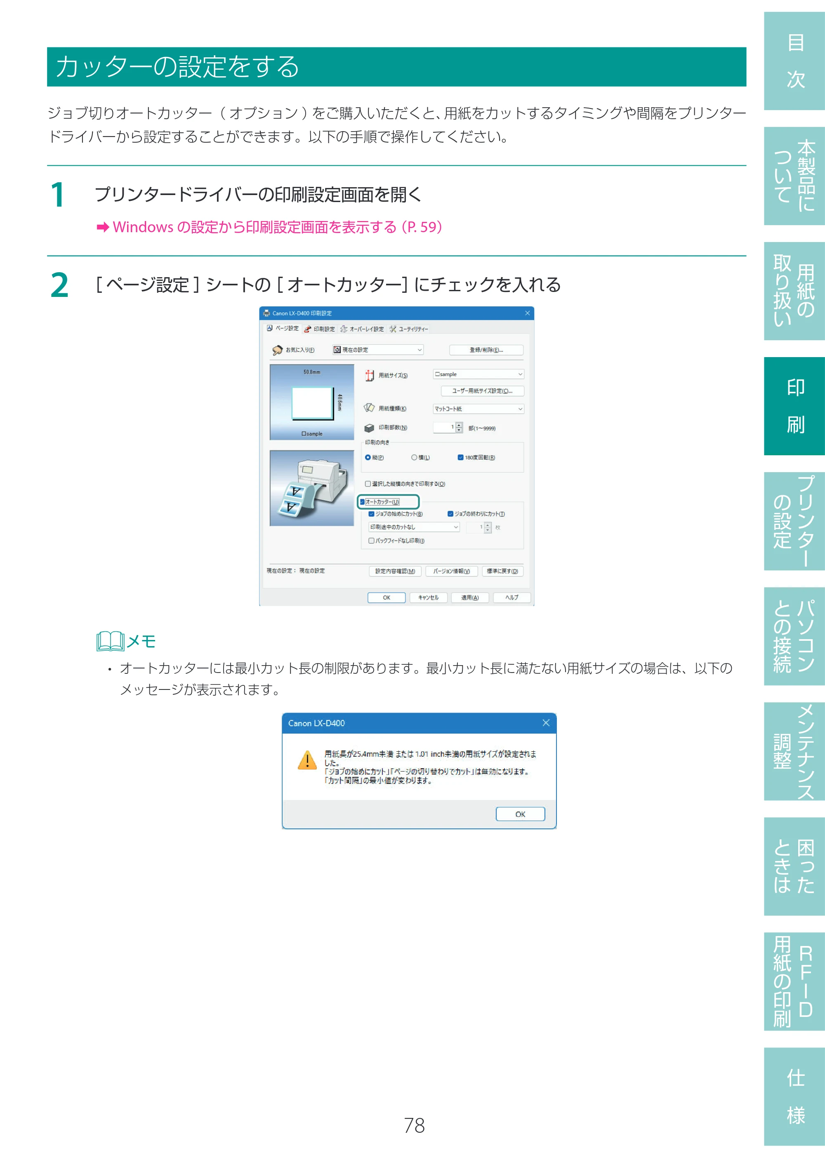Open the Windows の設定から印刷設定画面を表示する link
Image resolution: width=825 pixels, height=1167 pixels.
(277, 227)
